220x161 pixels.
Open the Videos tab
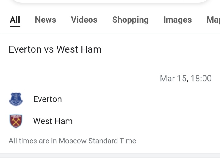[x=84, y=20]
